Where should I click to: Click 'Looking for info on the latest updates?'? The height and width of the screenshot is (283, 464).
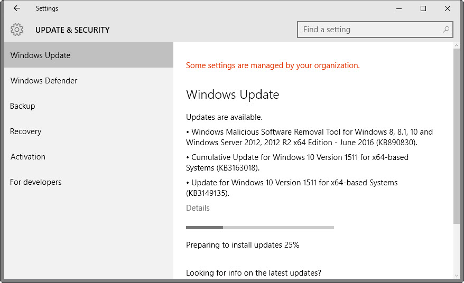254,272
